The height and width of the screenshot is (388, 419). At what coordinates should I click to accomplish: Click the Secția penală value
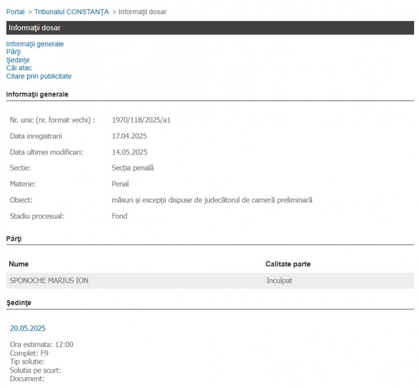click(x=132, y=168)
